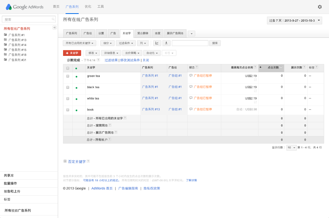Click the speech bubble icon for green tea
The width and height of the screenshot is (329, 218).
[x=191, y=76]
